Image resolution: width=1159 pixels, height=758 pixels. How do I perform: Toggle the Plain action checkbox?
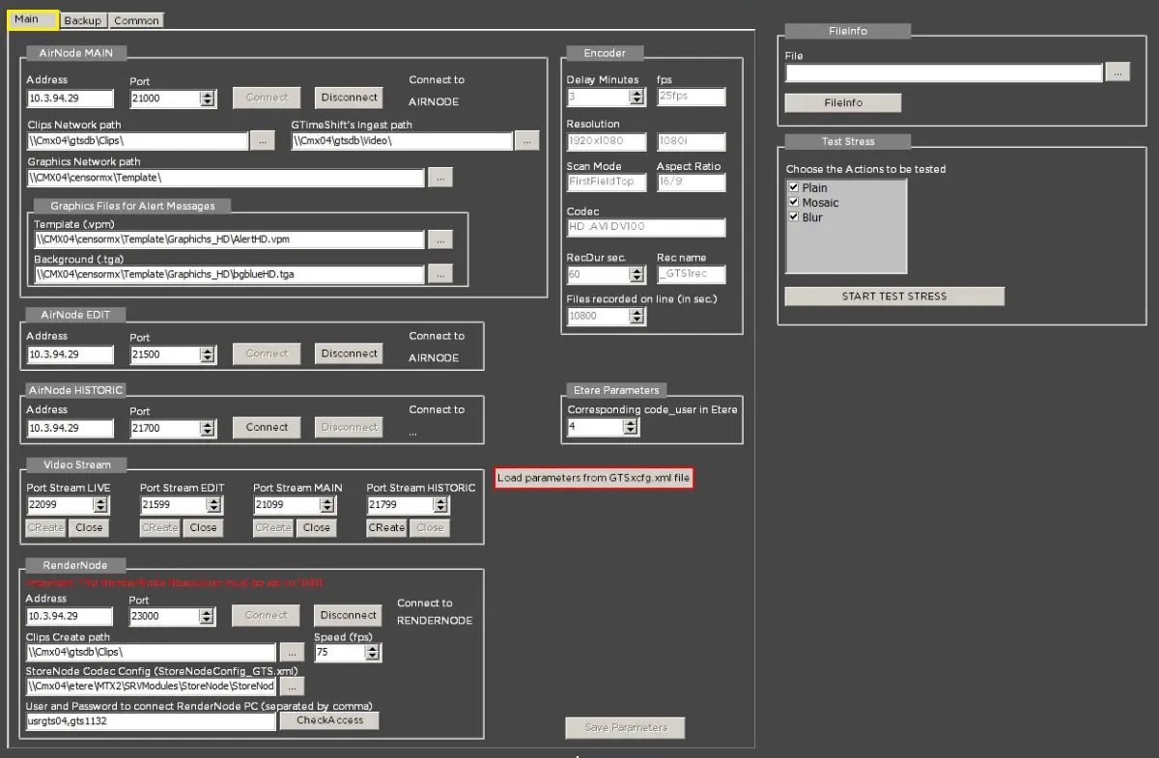[x=794, y=187]
